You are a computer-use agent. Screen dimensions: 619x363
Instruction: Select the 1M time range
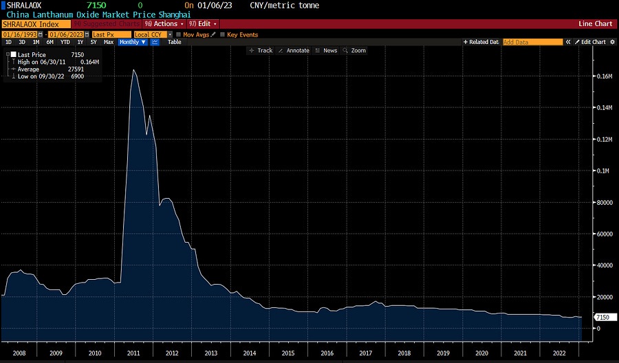pyautogui.click(x=36, y=42)
